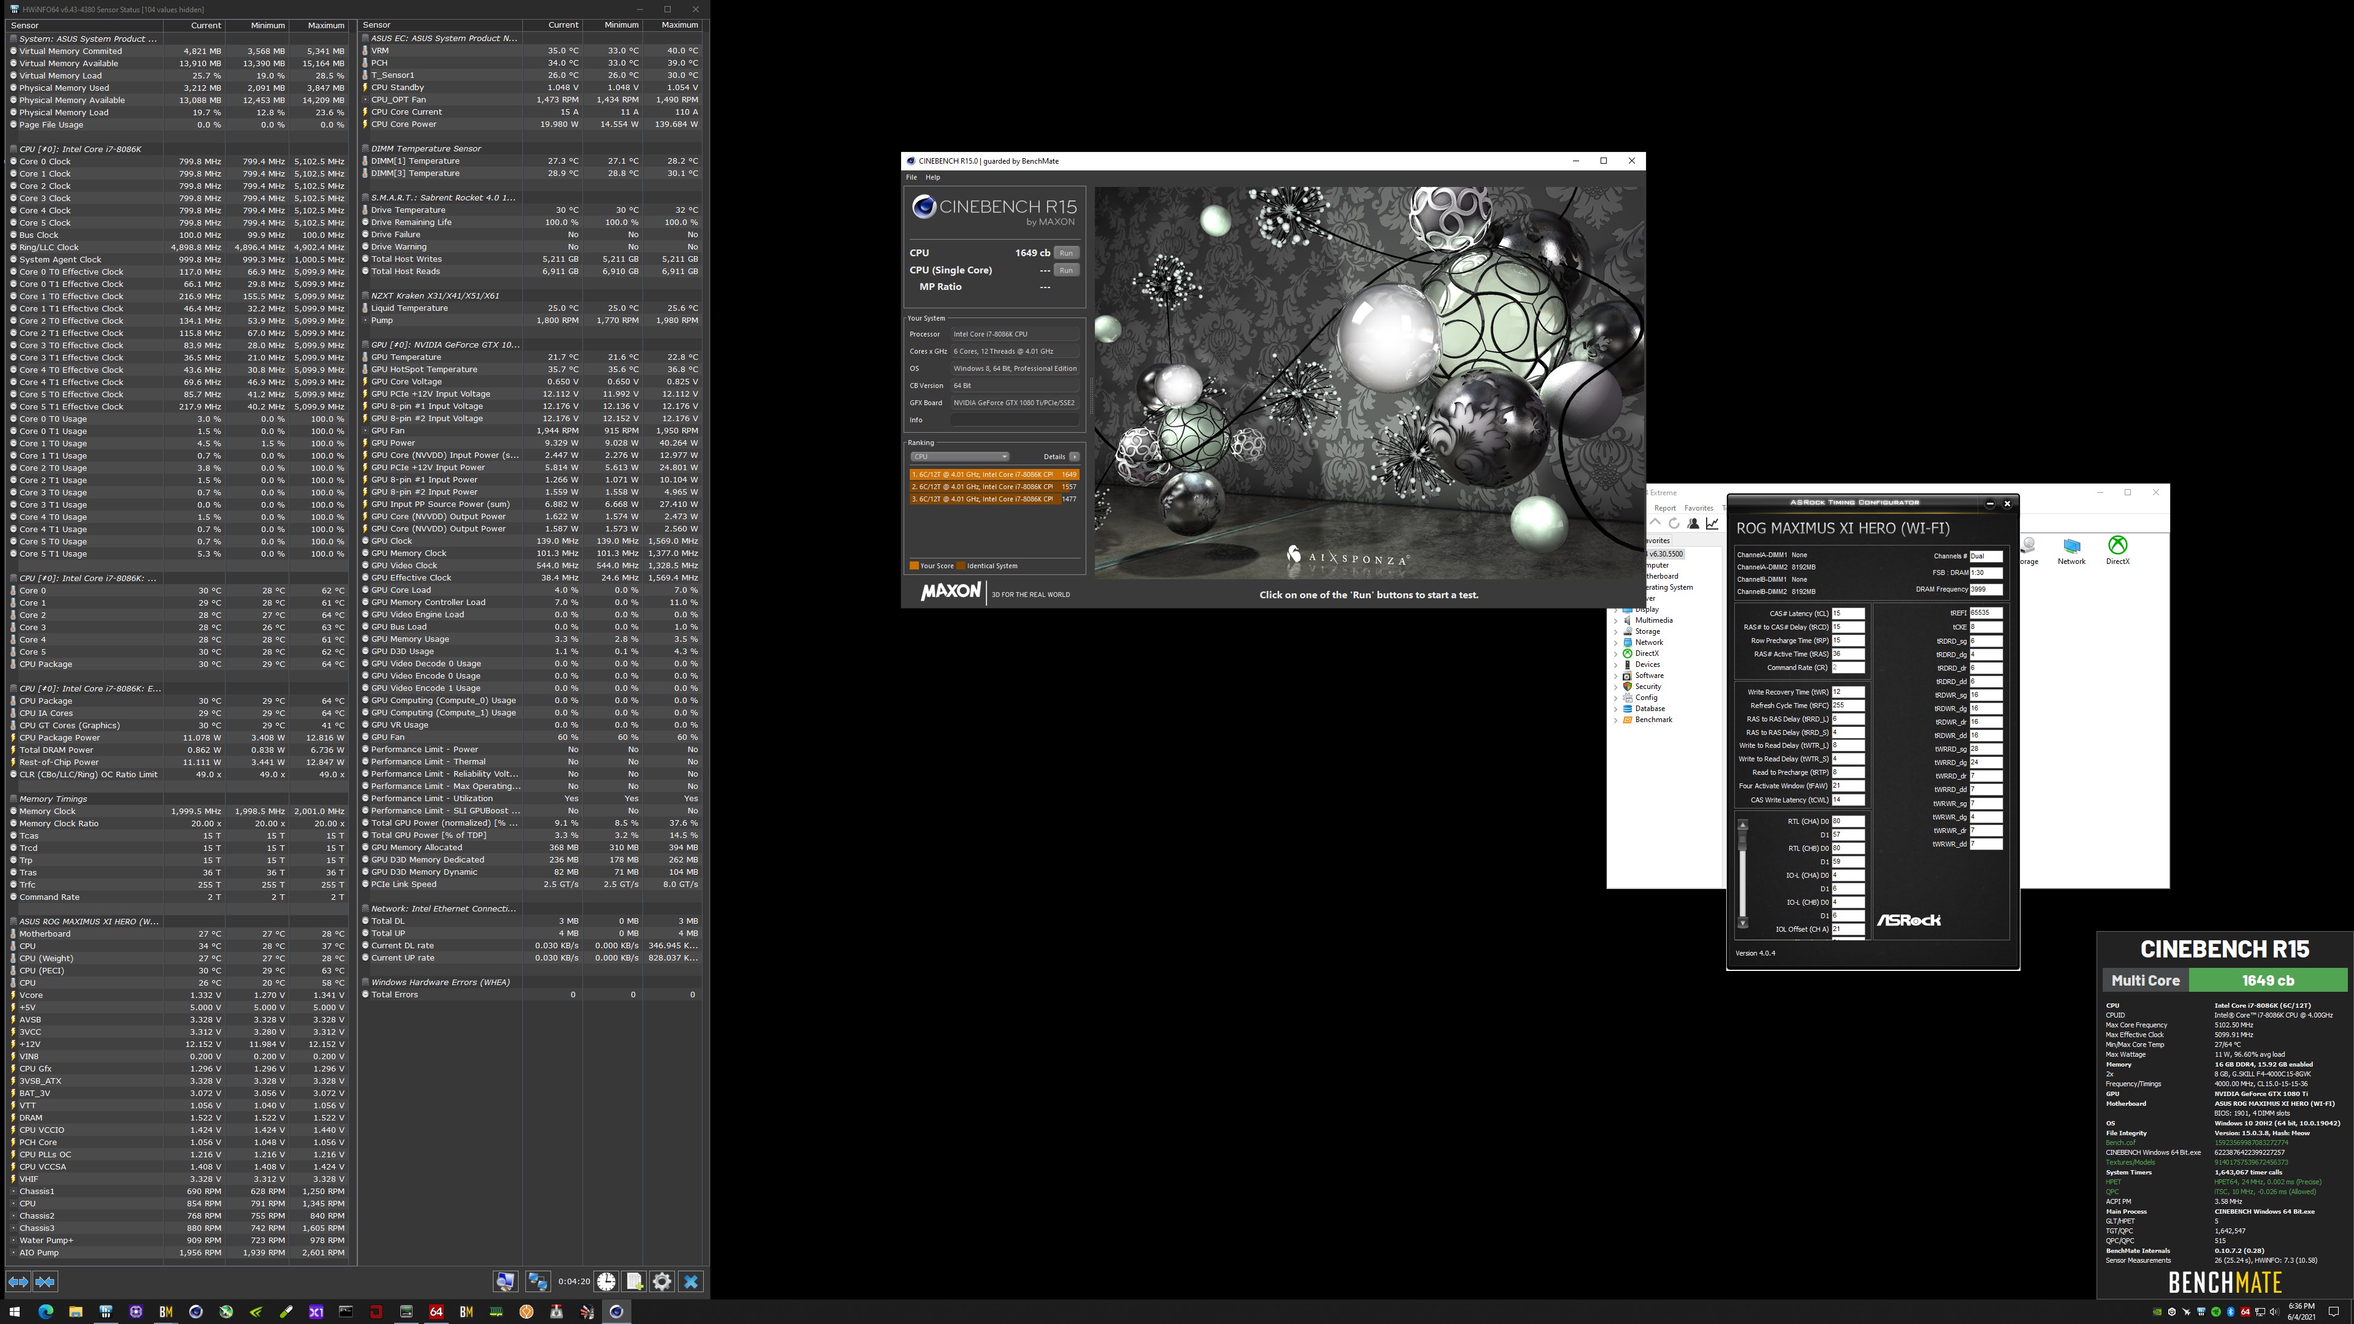The width and height of the screenshot is (2354, 1324).
Task: Select the 1477 score ranking entry
Action: [994, 499]
